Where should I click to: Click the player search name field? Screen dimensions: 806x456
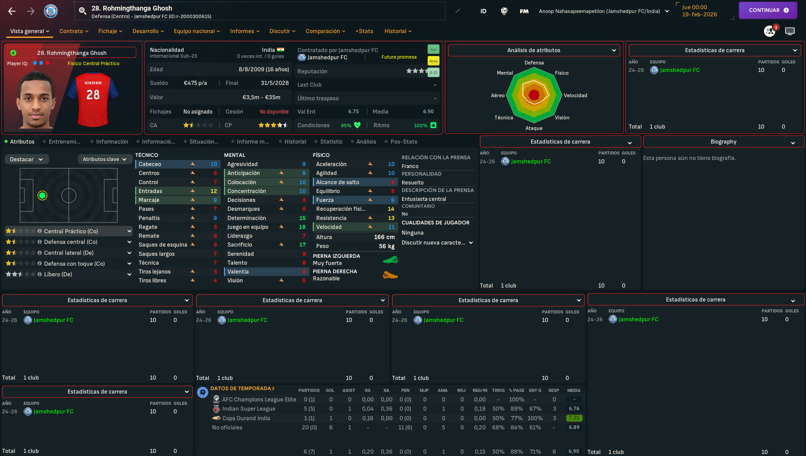pyautogui.click(x=260, y=11)
